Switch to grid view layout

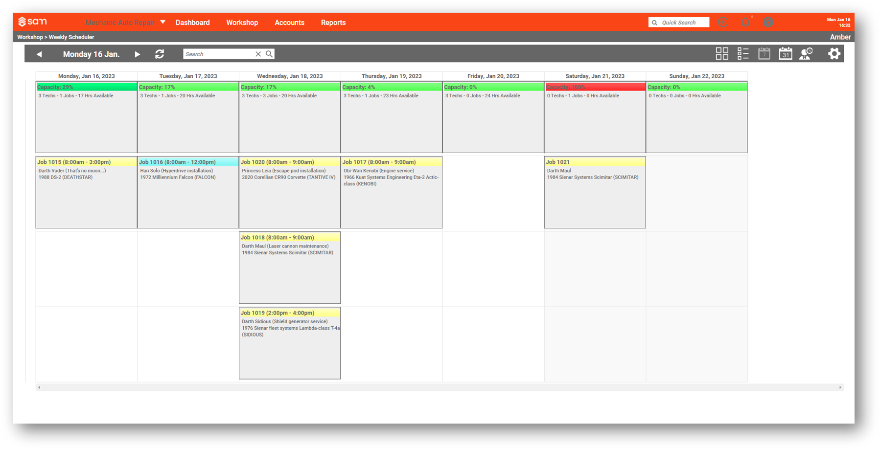click(x=722, y=54)
